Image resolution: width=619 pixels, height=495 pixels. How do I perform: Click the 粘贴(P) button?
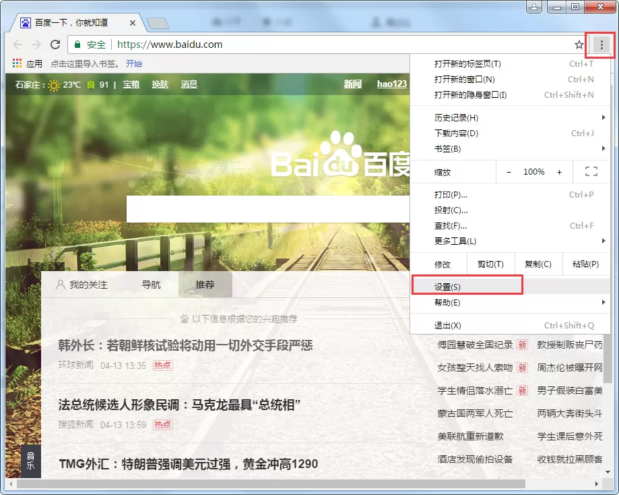point(585,264)
